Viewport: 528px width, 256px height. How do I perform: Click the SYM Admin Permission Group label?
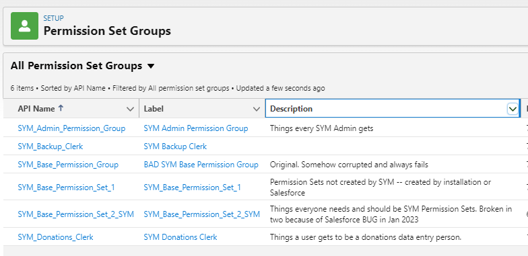pos(196,128)
